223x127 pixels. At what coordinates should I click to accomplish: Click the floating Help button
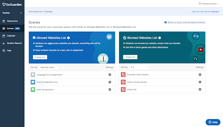click(x=213, y=122)
